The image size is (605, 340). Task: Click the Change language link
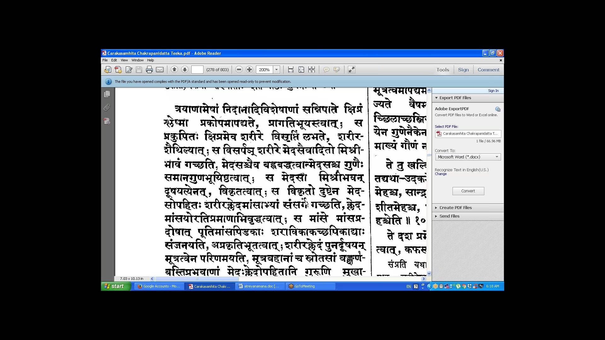click(441, 174)
